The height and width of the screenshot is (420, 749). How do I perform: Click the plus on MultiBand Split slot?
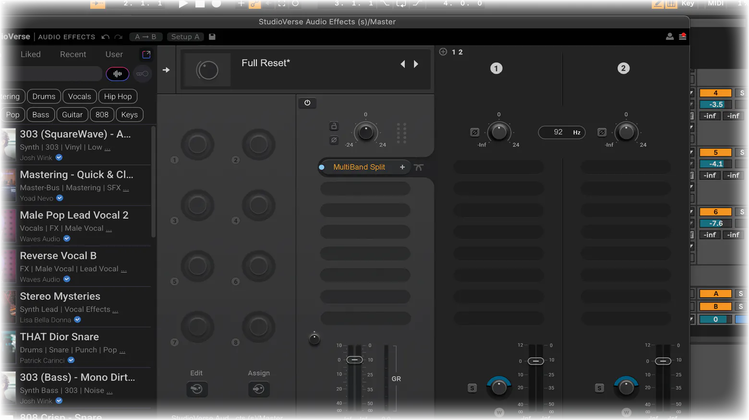(x=402, y=167)
